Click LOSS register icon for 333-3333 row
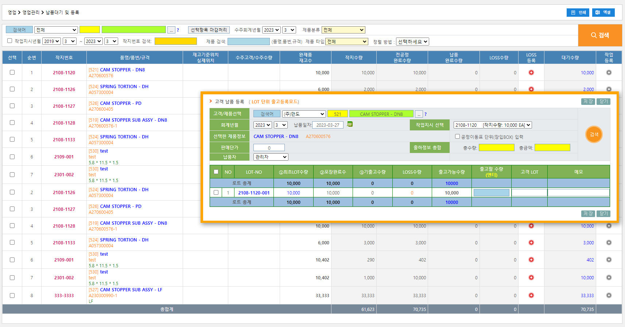625x327 pixels. (x=531, y=295)
